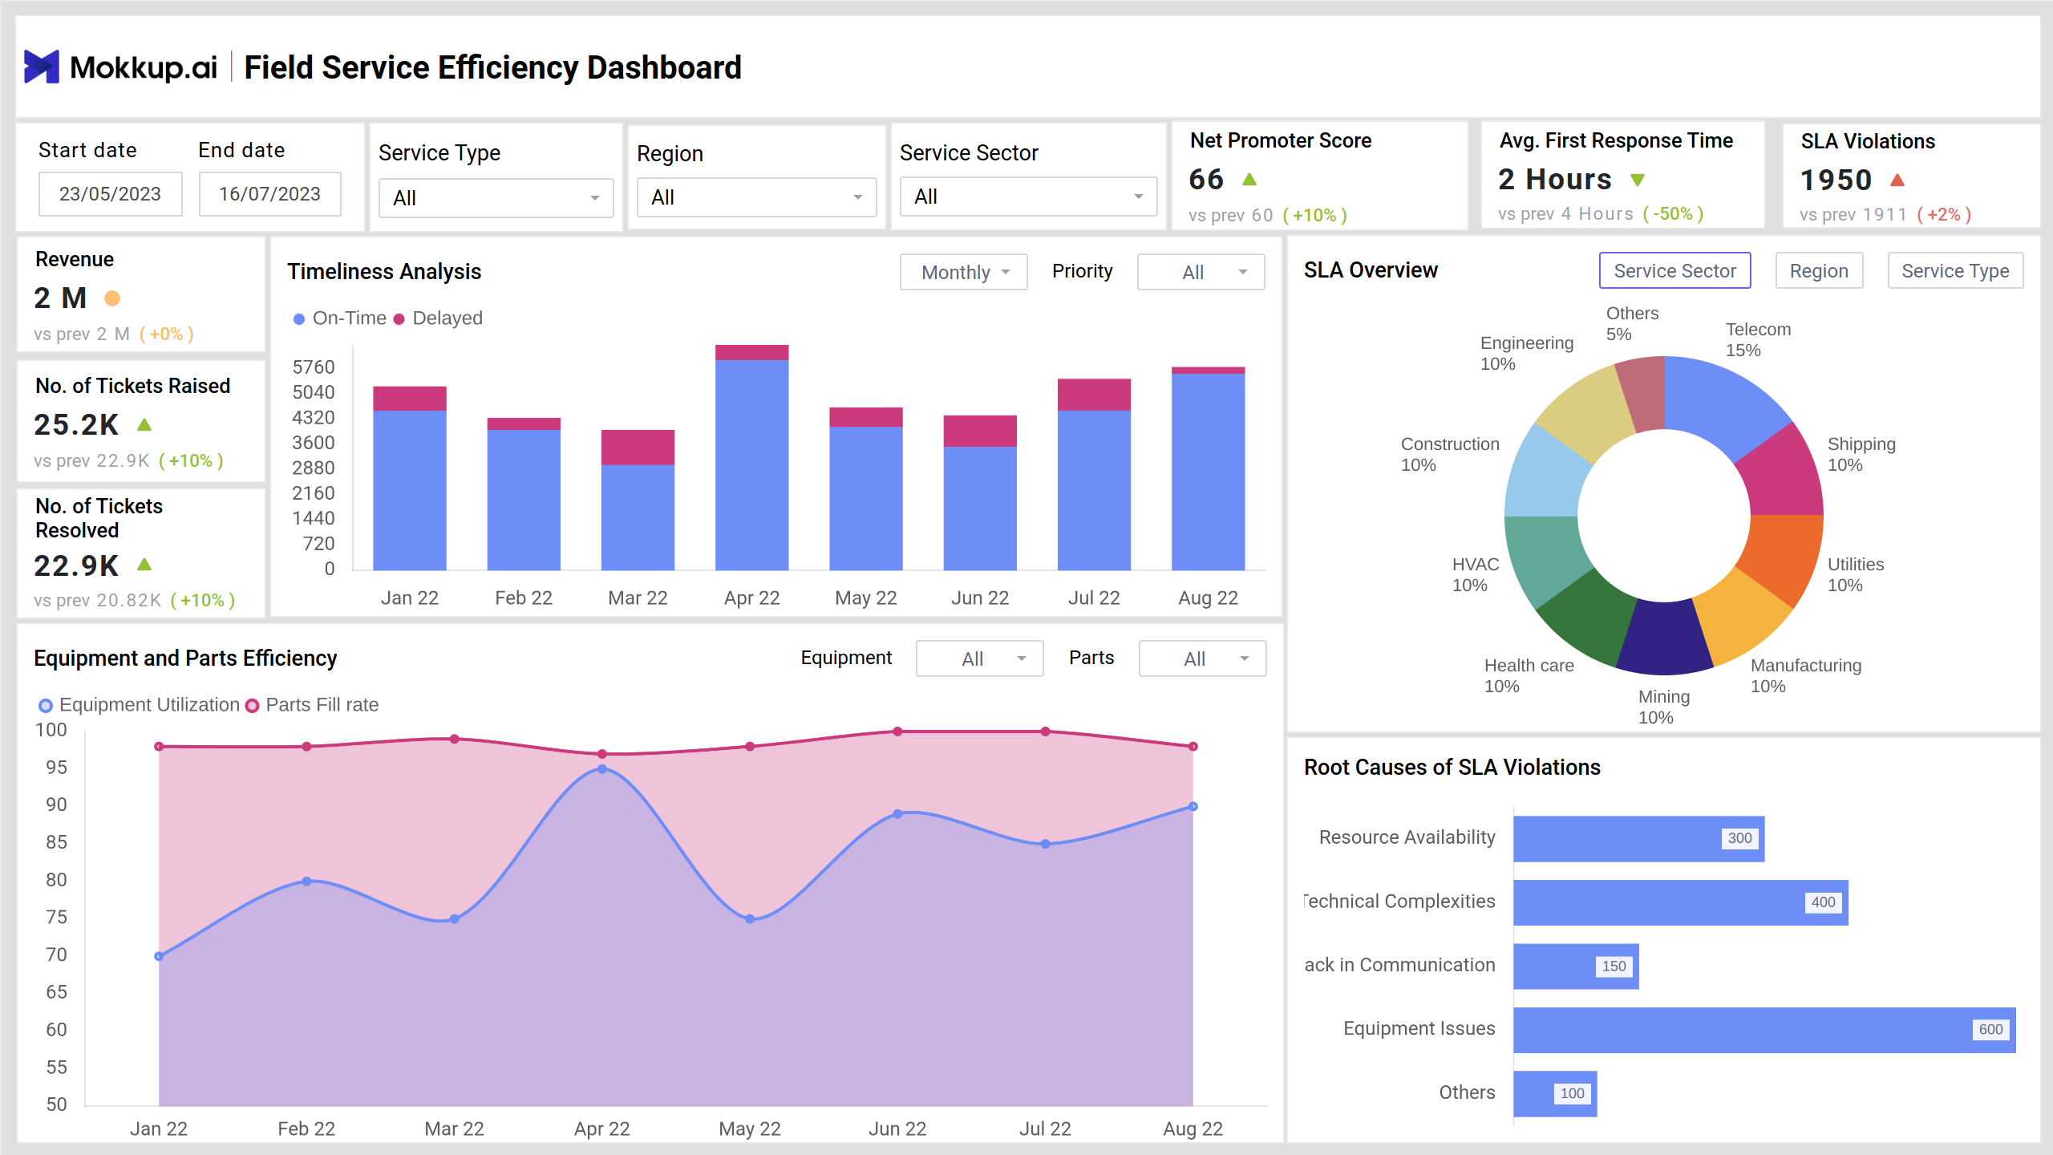Select the Region tab in SLA Overview
Image resolution: width=2053 pixels, height=1155 pixels.
[1819, 270]
